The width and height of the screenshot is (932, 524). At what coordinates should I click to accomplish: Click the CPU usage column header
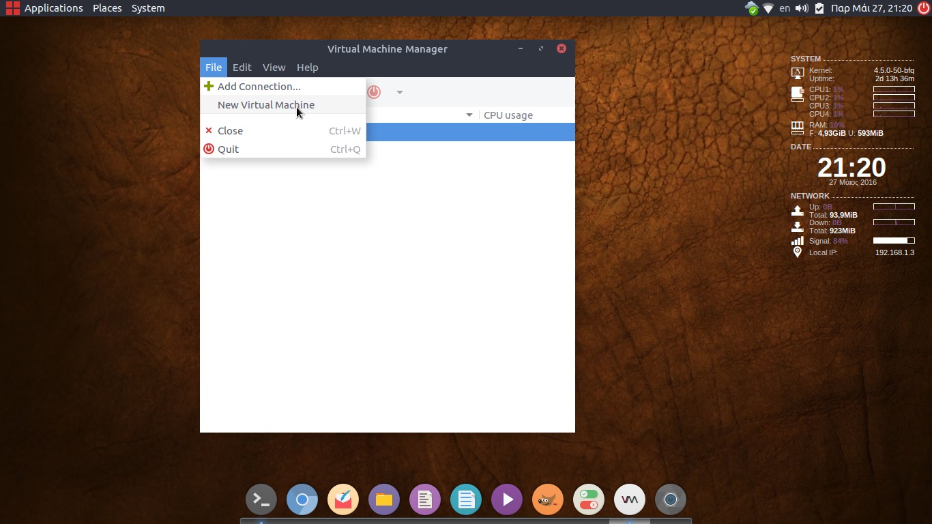pyautogui.click(x=508, y=115)
